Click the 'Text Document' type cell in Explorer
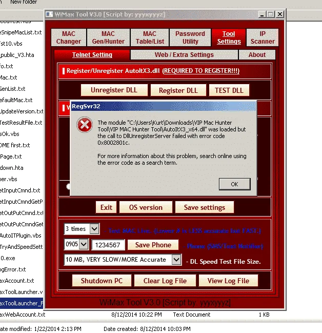This screenshot has height=333, width=322. click(191, 315)
